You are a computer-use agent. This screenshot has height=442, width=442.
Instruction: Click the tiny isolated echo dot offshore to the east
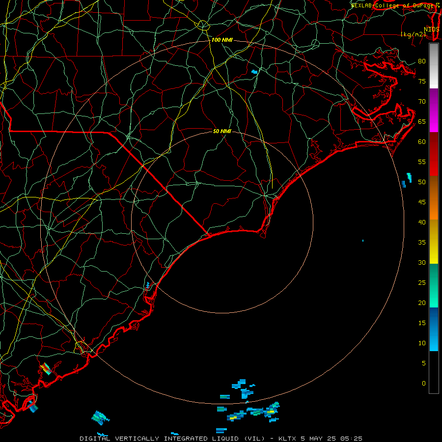(363, 241)
